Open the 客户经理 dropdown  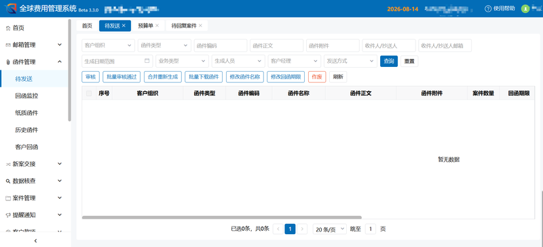tap(295, 61)
